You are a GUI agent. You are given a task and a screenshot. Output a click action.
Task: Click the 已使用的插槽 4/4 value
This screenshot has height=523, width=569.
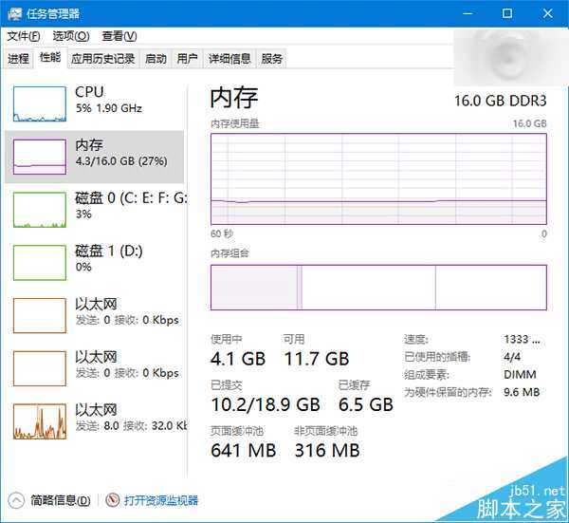click(x=512, y=357)
